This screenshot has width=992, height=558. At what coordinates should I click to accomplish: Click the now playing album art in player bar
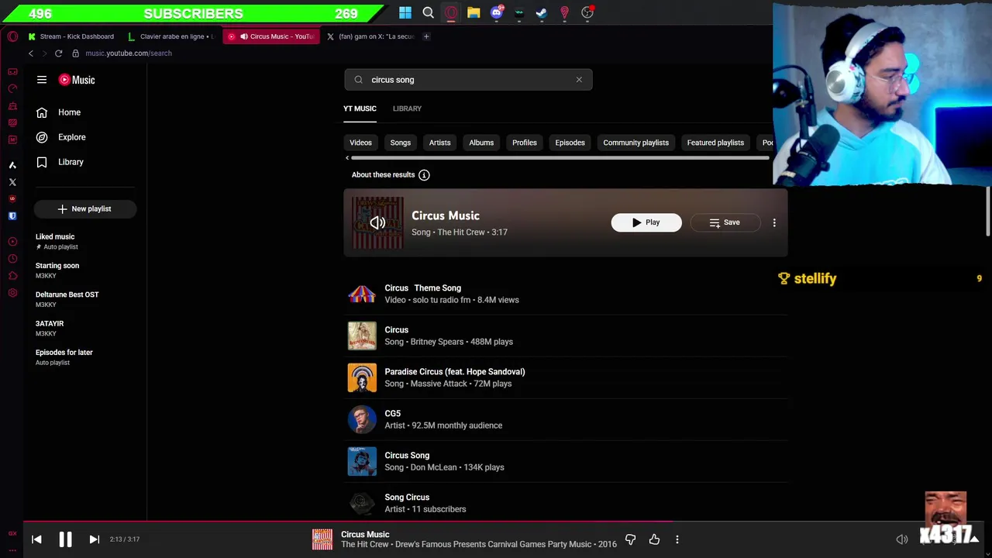(322, 539)
